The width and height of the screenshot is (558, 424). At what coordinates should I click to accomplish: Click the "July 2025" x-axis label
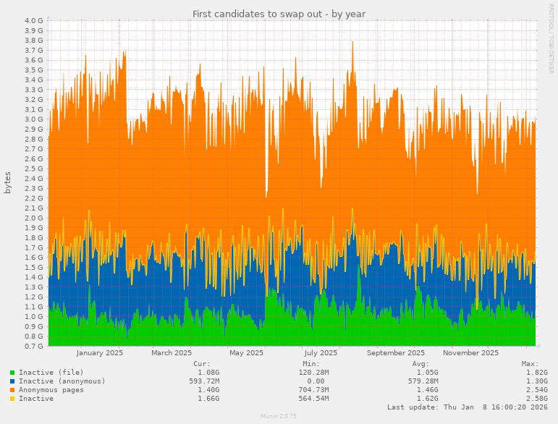coord(321,353)
